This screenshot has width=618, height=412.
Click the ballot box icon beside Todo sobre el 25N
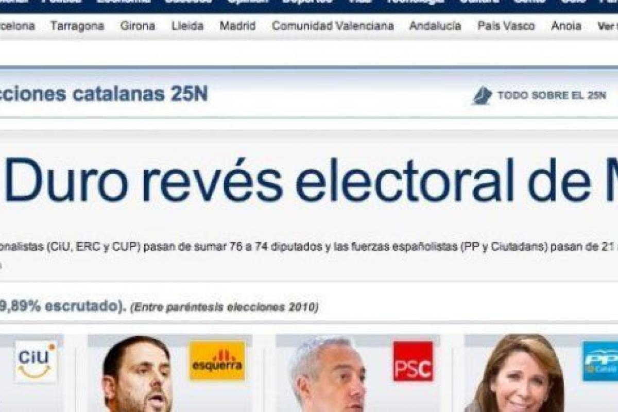483,96
